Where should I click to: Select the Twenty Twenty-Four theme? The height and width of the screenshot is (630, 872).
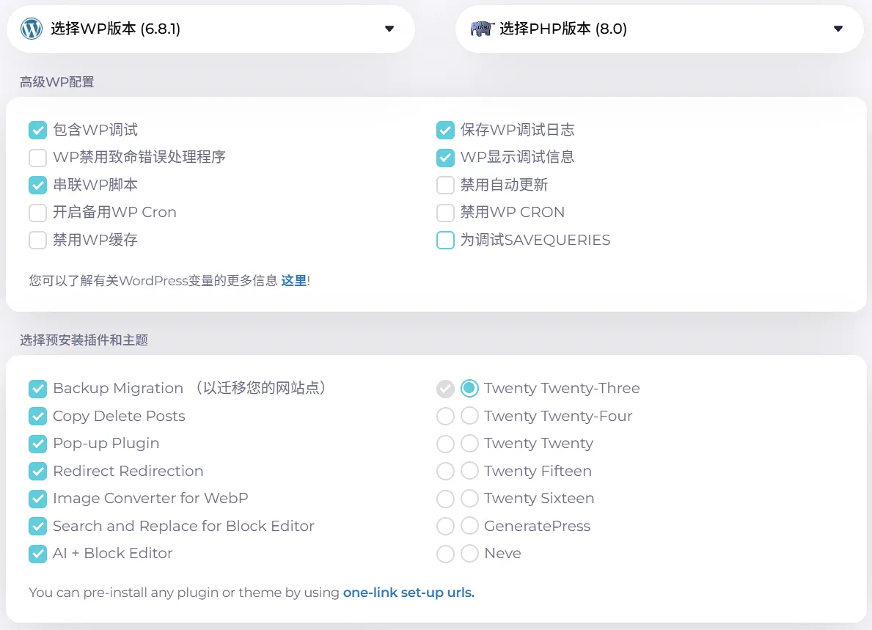pos(469,416)
